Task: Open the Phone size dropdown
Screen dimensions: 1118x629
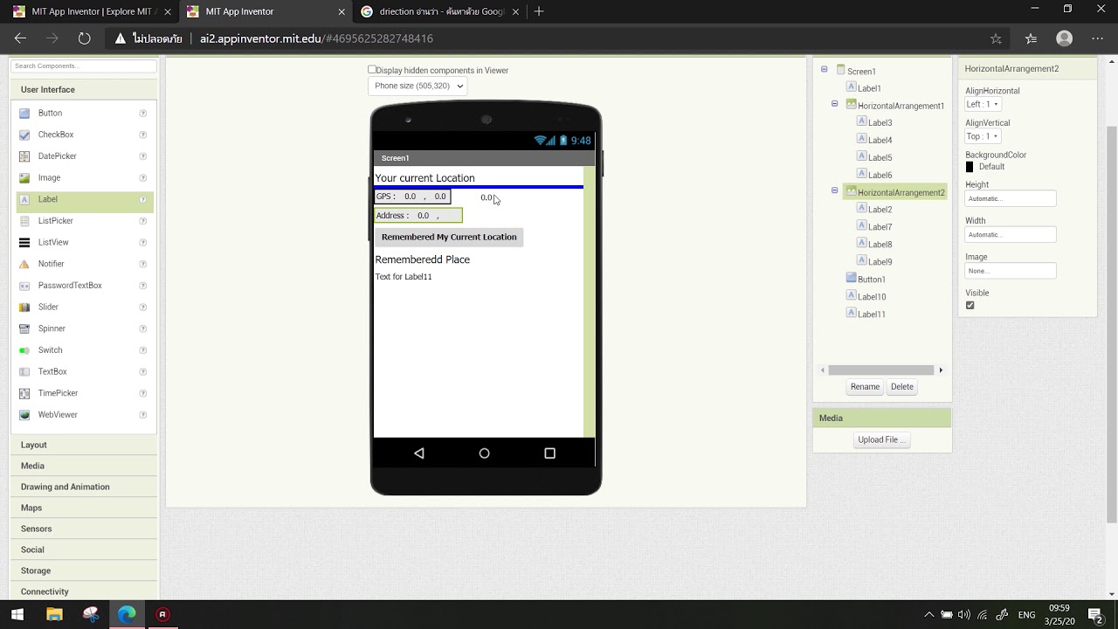Action: click(418, 86)
